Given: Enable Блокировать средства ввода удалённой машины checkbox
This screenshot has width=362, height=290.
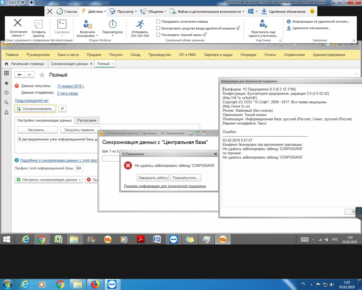Looking at the screenshot, I should point(158,28).
